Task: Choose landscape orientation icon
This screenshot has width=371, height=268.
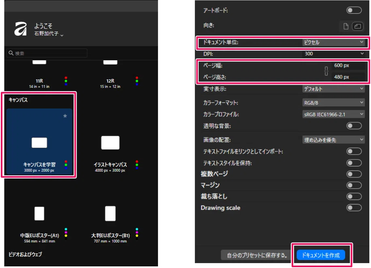Action: pos(358,26)
